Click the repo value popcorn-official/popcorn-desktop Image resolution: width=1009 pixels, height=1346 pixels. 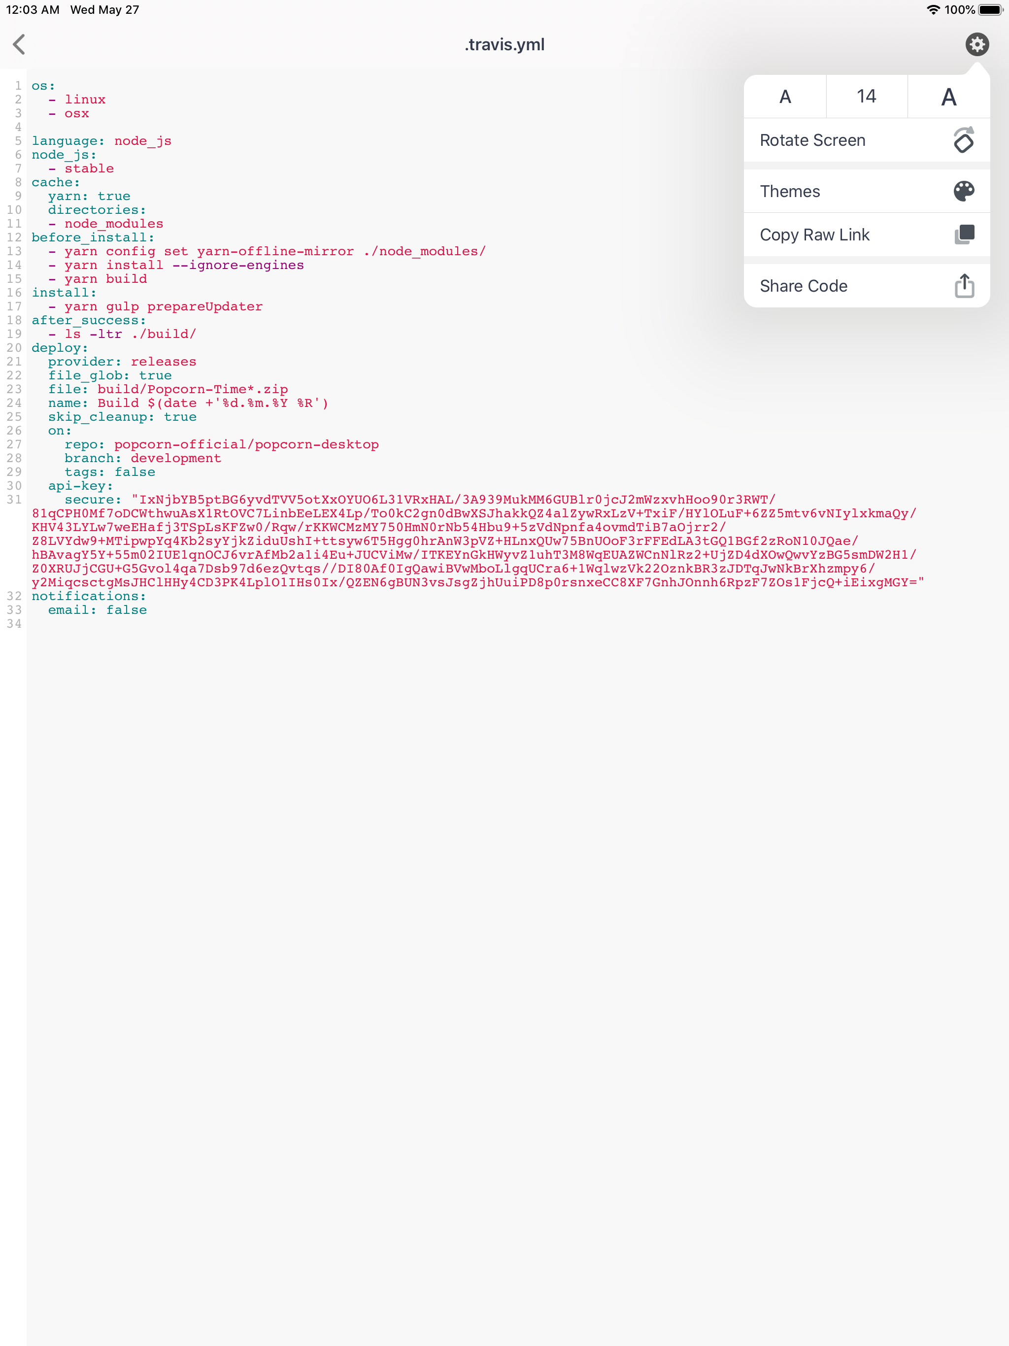click(246, 444)
